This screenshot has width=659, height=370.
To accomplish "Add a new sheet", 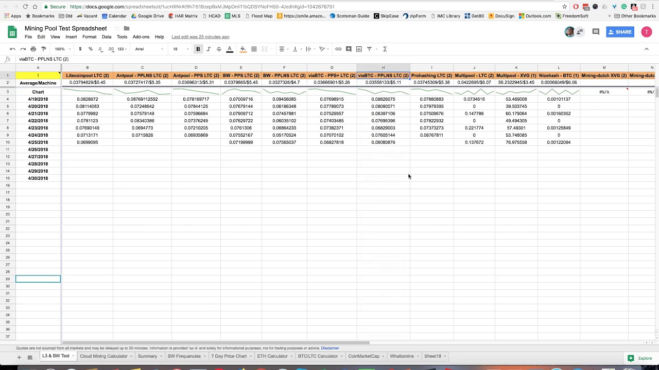I will [x=19, y=357].
